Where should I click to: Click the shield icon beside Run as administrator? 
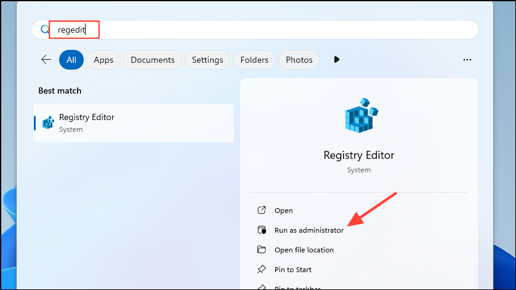coord(262,230)
